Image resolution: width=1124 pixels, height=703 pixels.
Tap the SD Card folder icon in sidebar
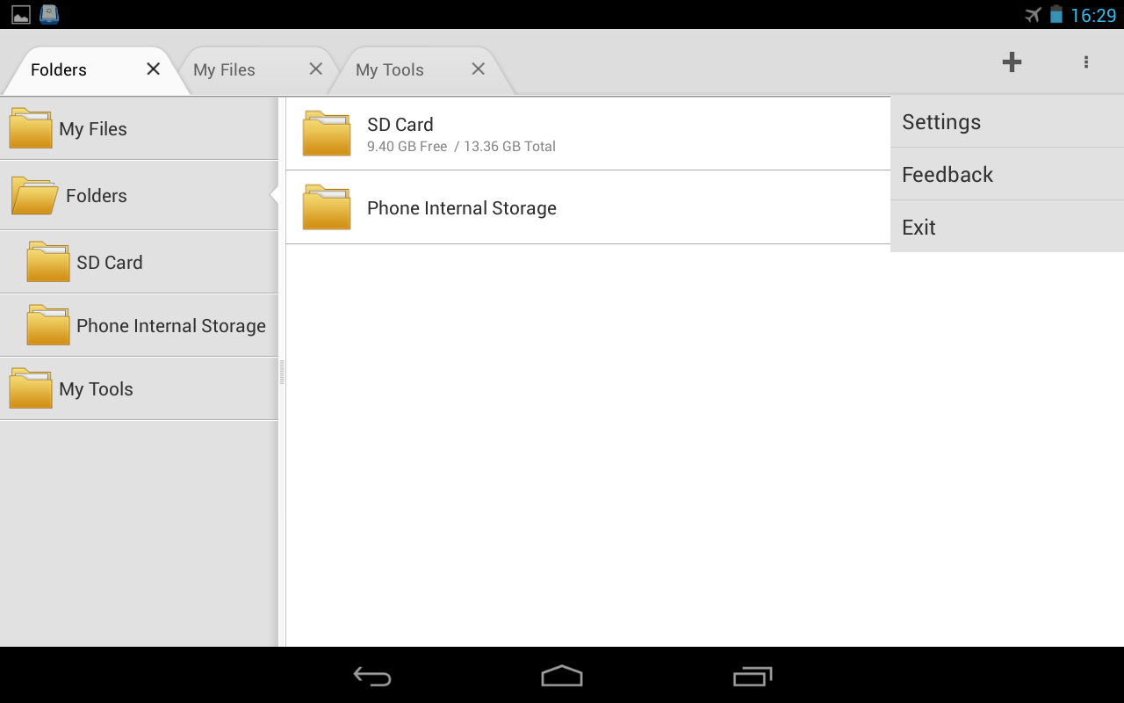click(x=47, y=261)
